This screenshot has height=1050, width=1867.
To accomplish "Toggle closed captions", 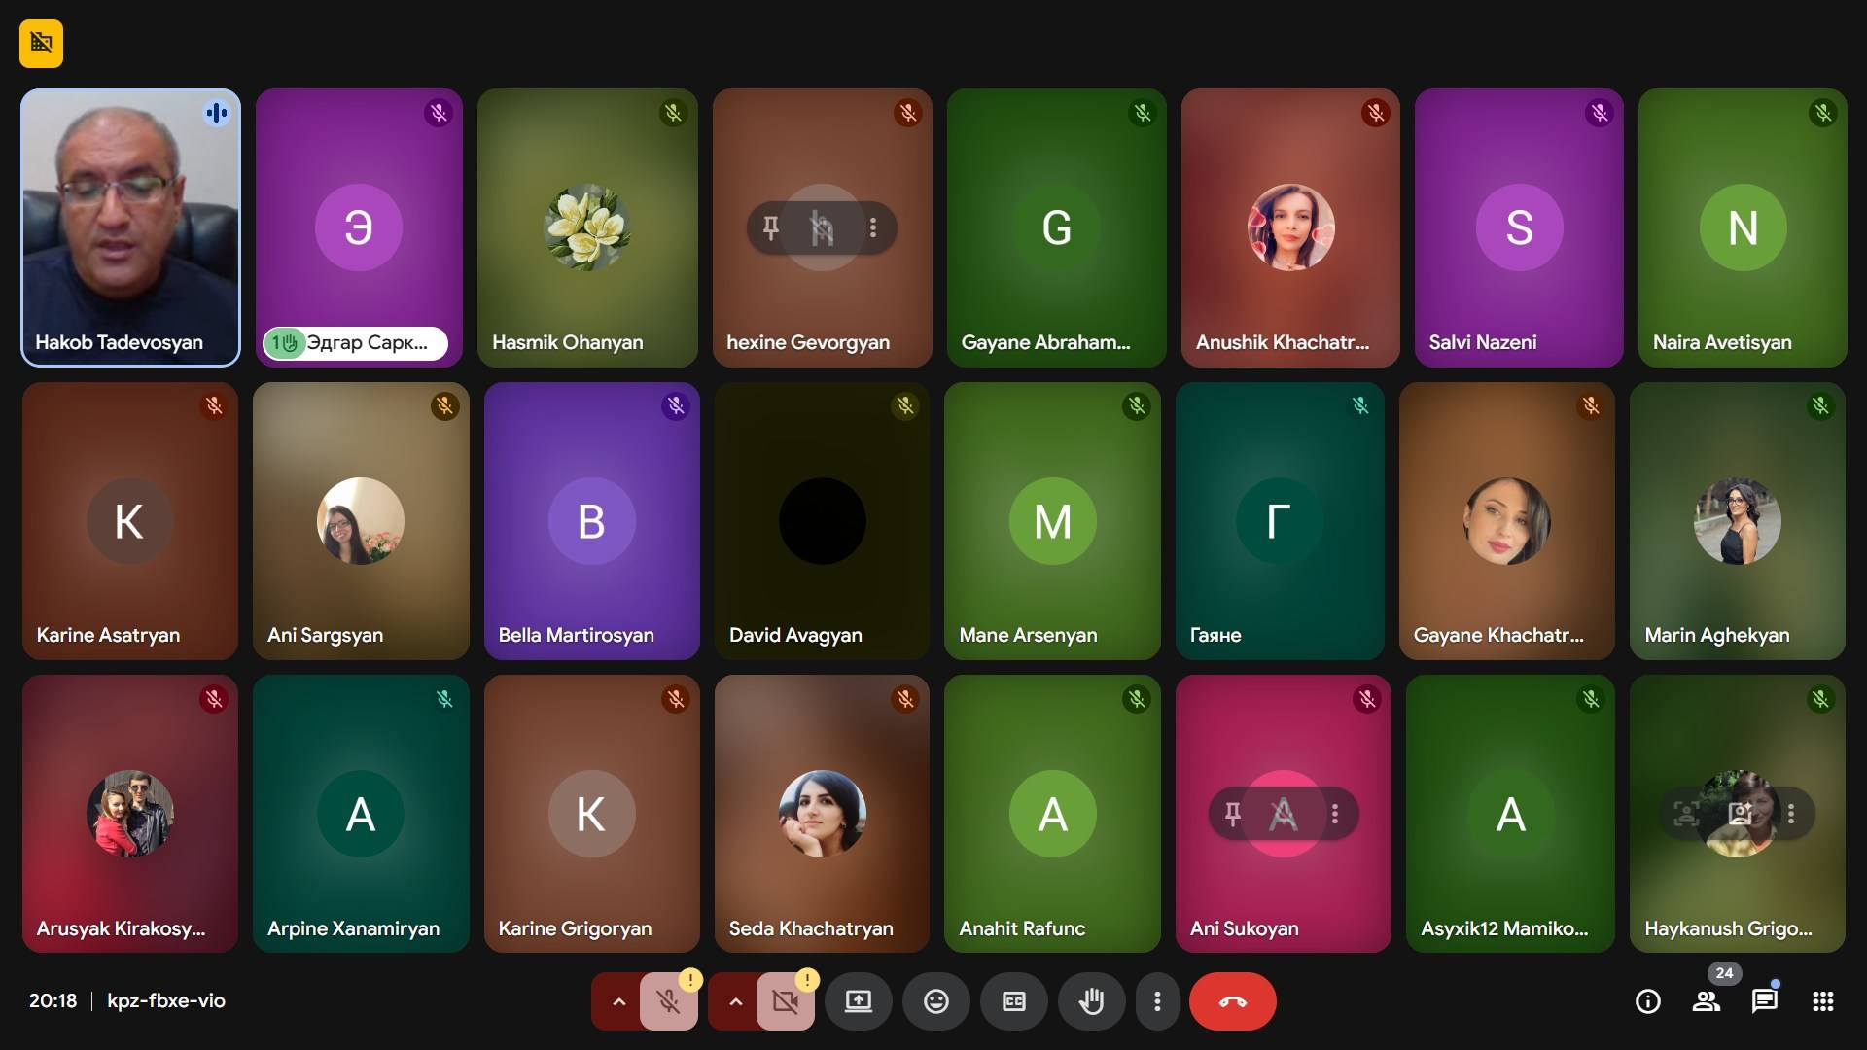I will click(1014, 1001).
